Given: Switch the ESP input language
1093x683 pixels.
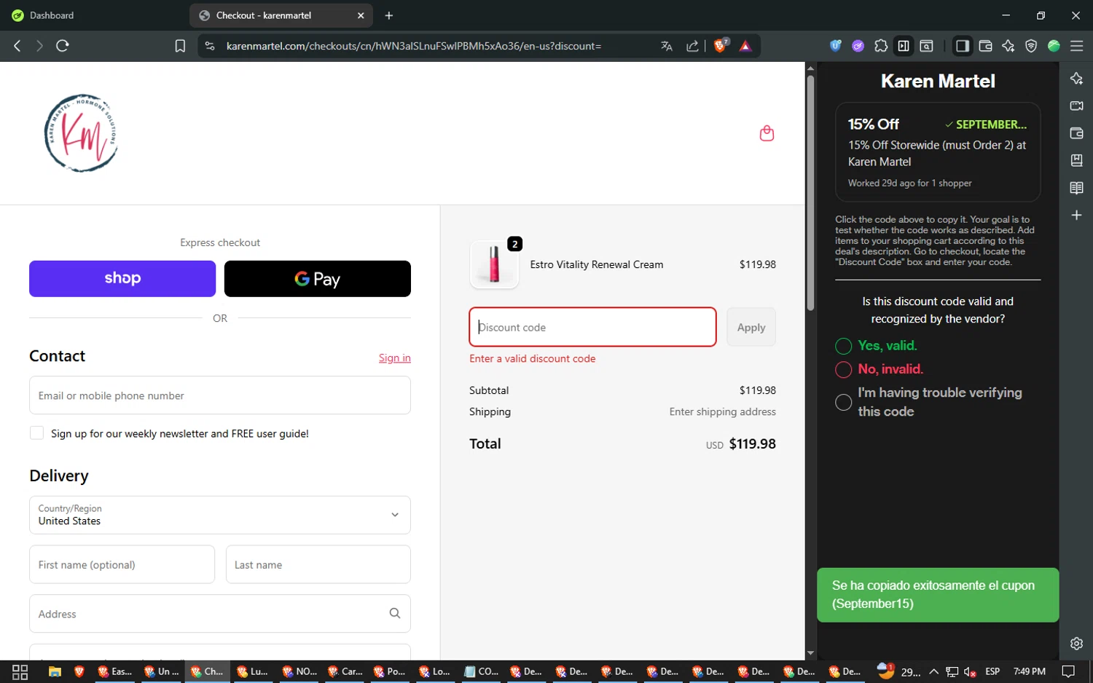Looking at the screenshot, I should tap(992, 671).
